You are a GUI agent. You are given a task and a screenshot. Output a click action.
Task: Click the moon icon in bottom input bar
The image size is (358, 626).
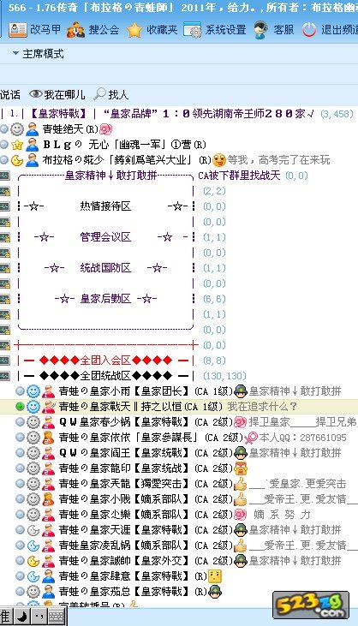coord(22,617)
